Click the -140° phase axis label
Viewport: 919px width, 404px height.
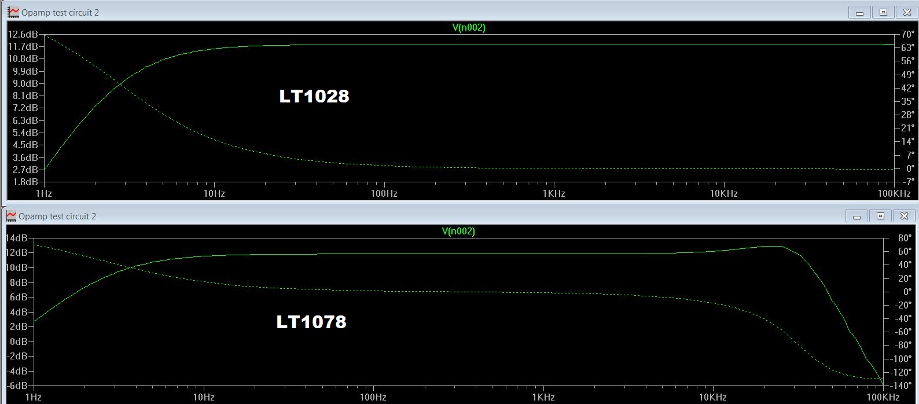[901, 385]
